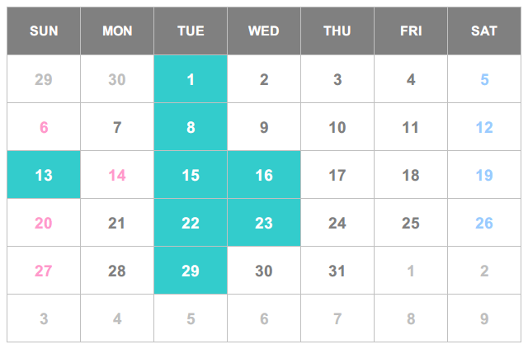This screenshot has width=528, height=349.
Task: Select greyed-out Sunday 29 of previous month
Action: (x=44, y=79)
